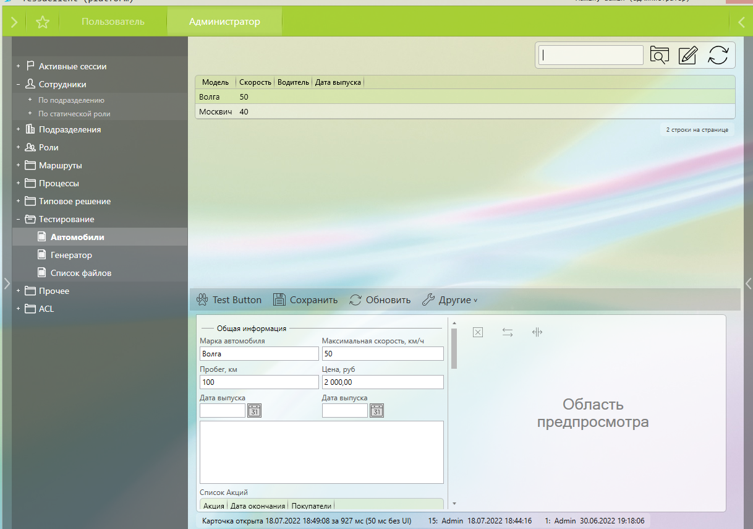Click the refresh arrows icon near search

718,55
